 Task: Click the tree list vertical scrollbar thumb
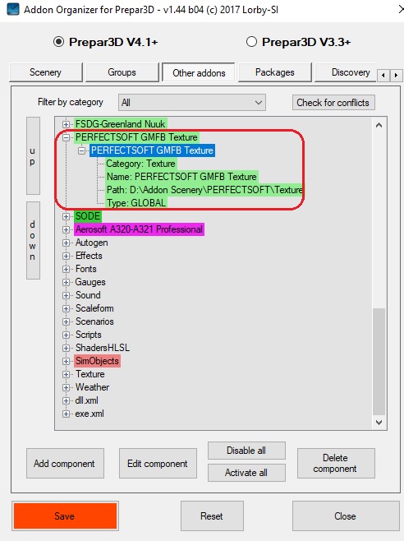click(x=379, y=361)
